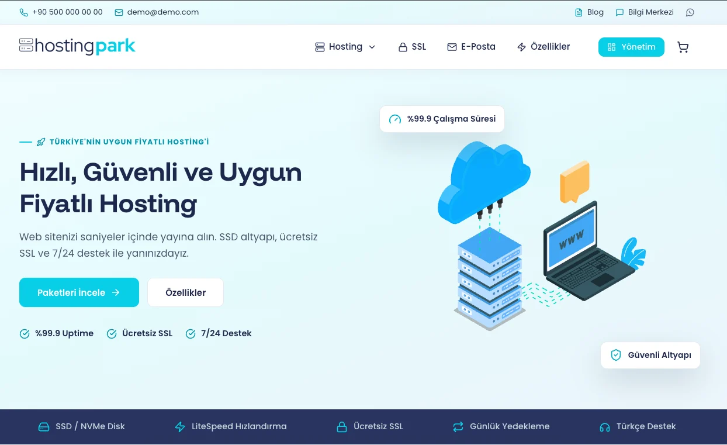Click the bolt icon beside LiteSpeed Hızlandırma
This screenshot has width=727, height=445.
180,427
